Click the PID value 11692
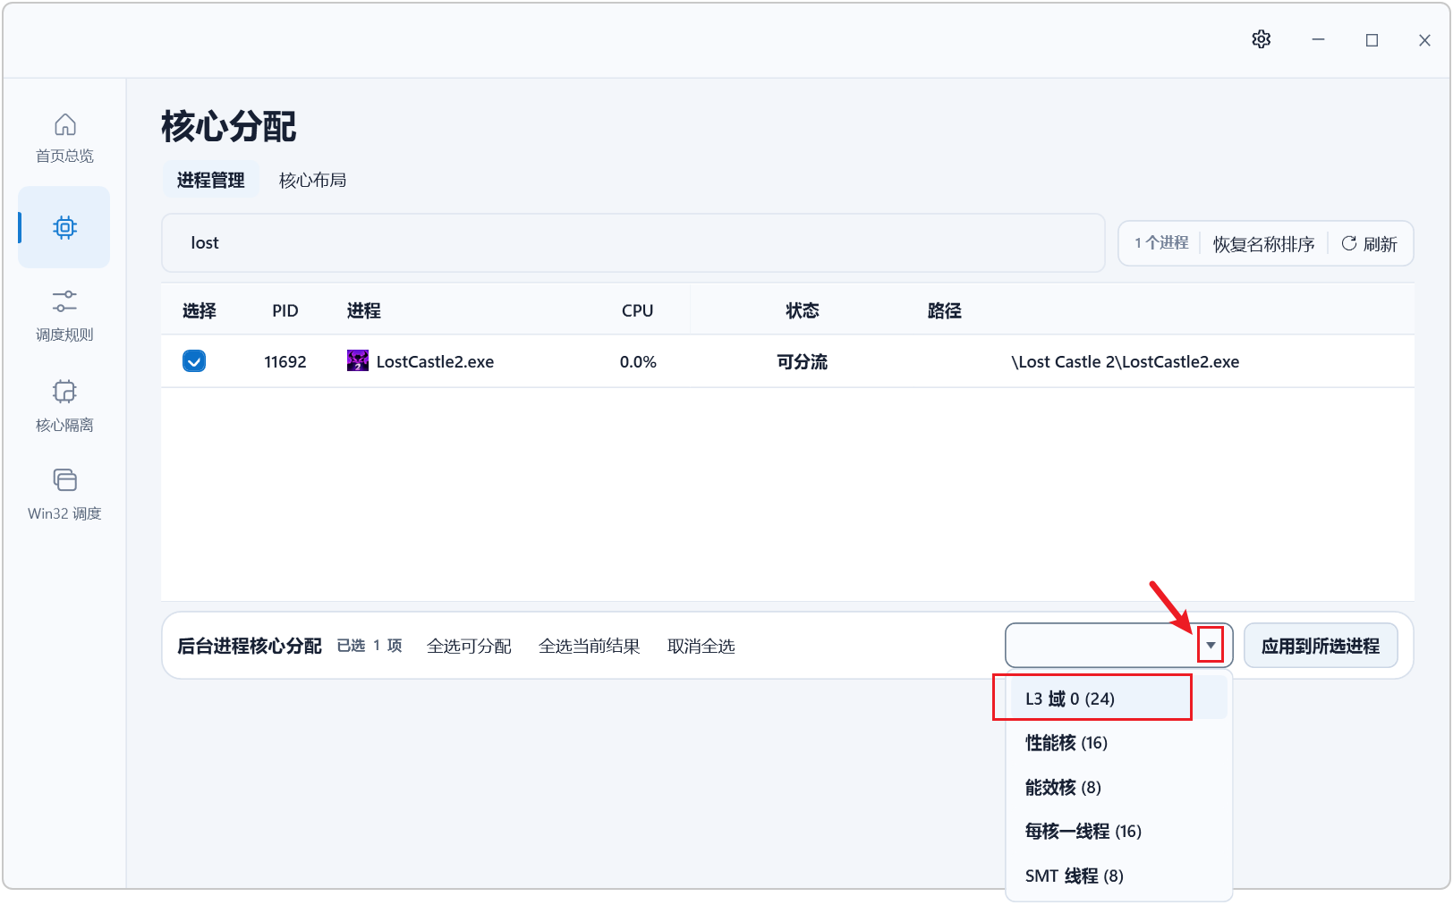This screenshot has height=905, width=1453. pyautogui.click(x=285, y=361)
